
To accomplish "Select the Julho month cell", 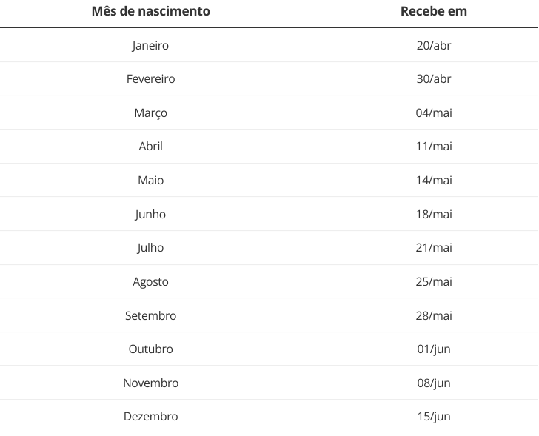I will tap(150, 248).
